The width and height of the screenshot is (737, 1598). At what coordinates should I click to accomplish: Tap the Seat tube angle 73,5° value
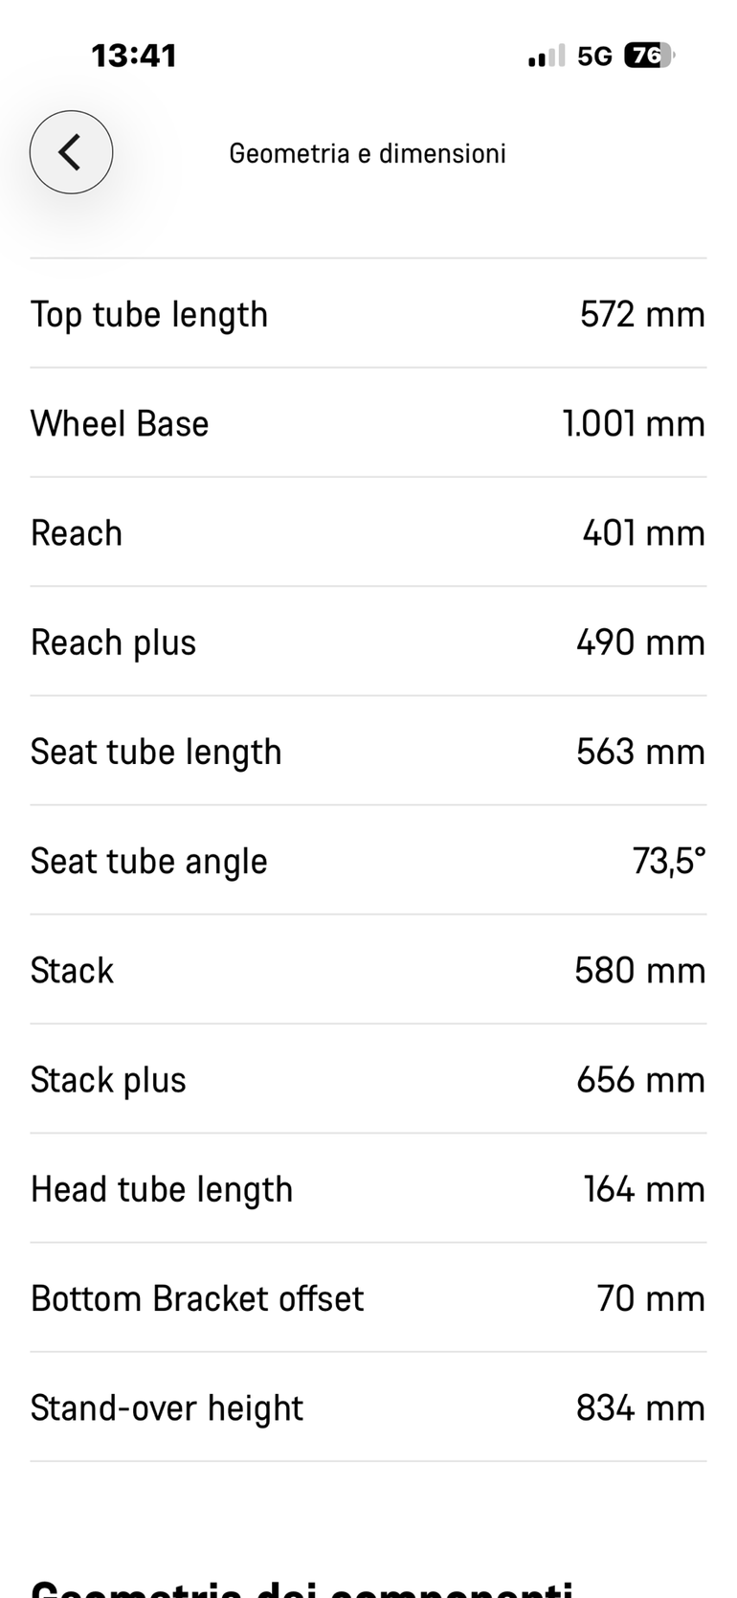pos(669,862)
